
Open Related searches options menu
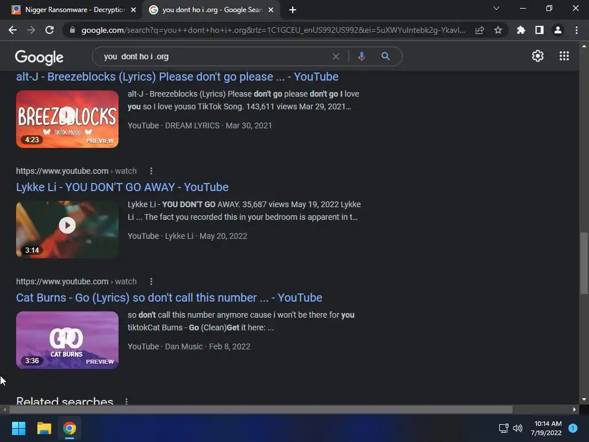coord(127,401)
